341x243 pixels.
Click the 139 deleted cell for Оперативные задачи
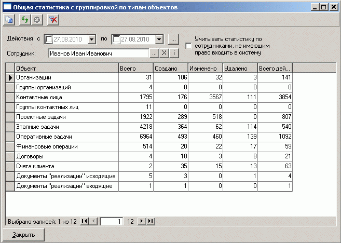click(x=240, y=137)
